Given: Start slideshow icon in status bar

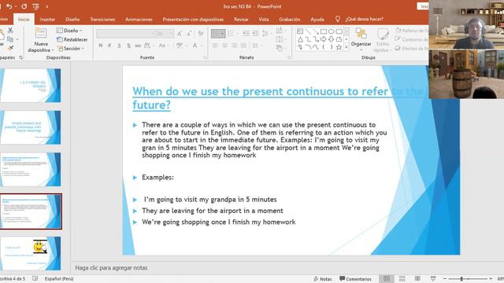Looking at the screenshot, I should [x=433, y=278].
